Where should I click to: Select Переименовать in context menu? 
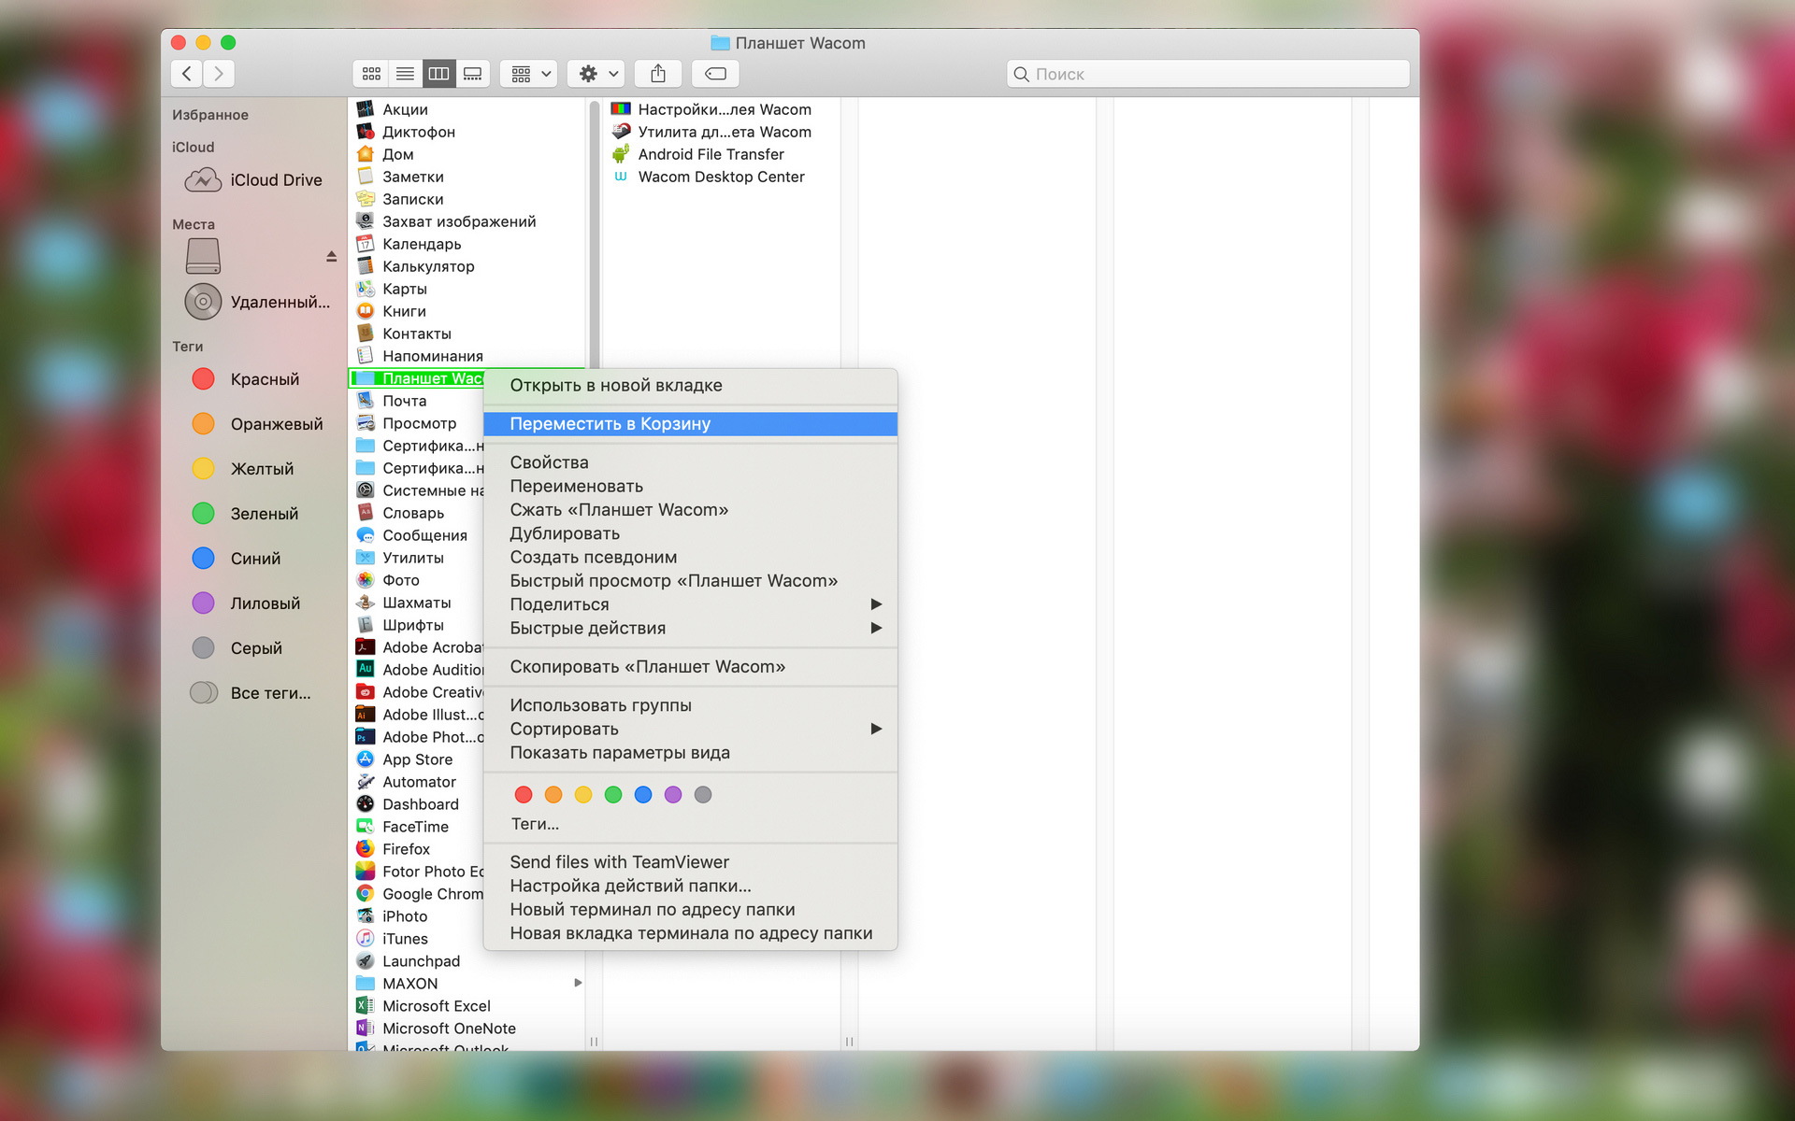pos(690,487)
